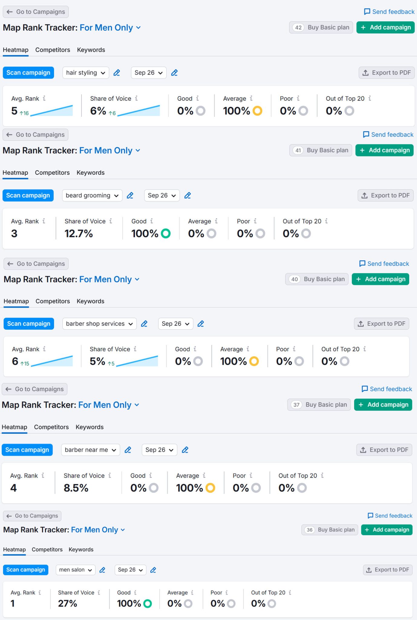Screen dimensions: 417x620
Task: Click the pencil icon beside hair styling keyword
Action: tap(117, 73)
